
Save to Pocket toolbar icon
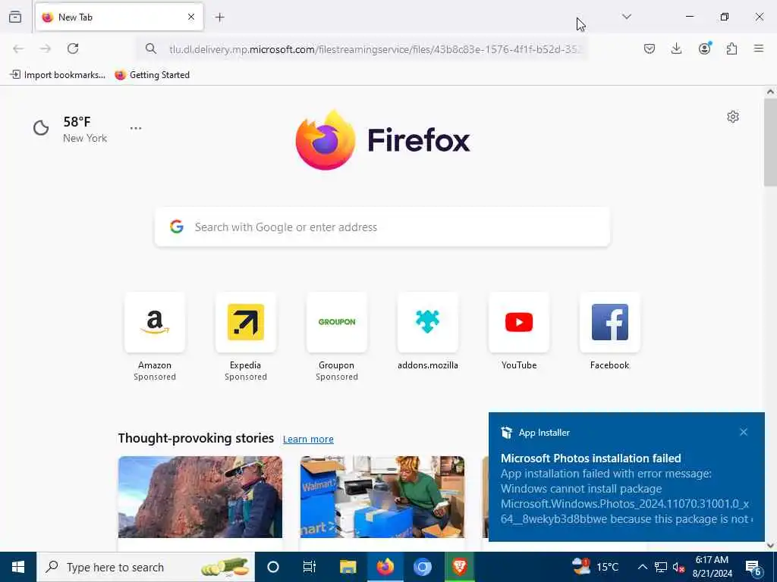[x=650, y=48]
